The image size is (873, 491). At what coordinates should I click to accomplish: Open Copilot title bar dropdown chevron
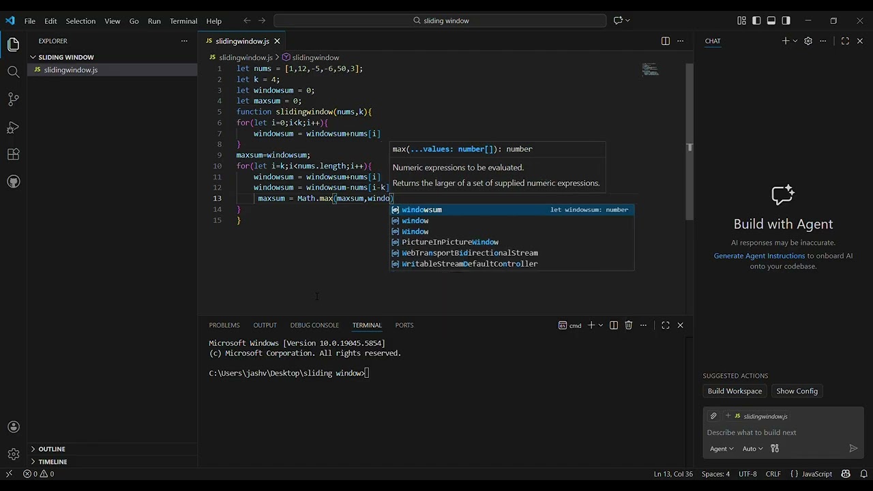(627, 20)
